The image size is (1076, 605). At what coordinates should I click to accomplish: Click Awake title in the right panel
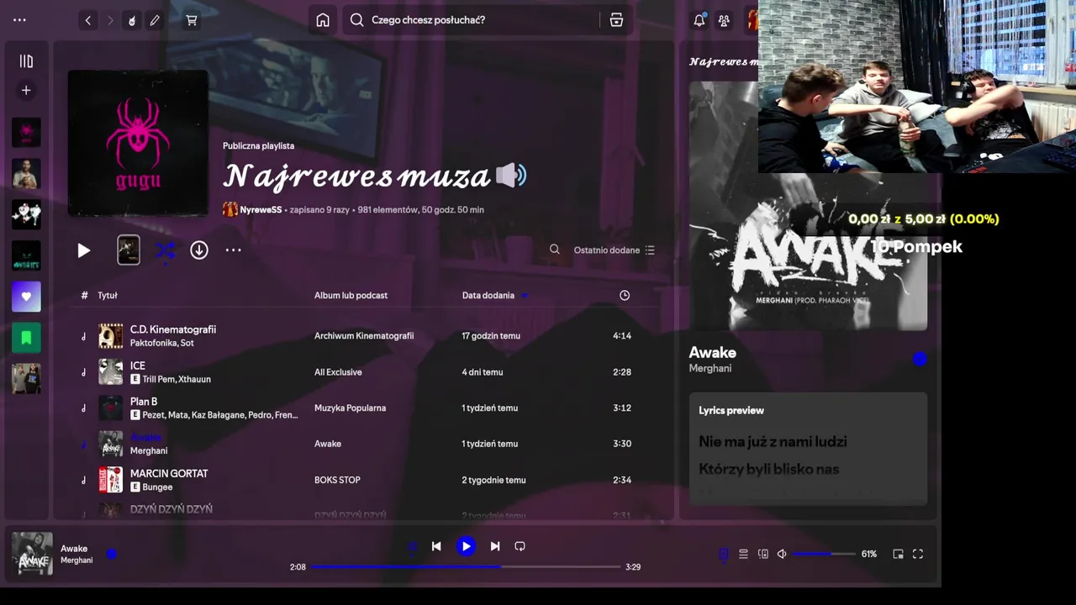coord(712,353)
